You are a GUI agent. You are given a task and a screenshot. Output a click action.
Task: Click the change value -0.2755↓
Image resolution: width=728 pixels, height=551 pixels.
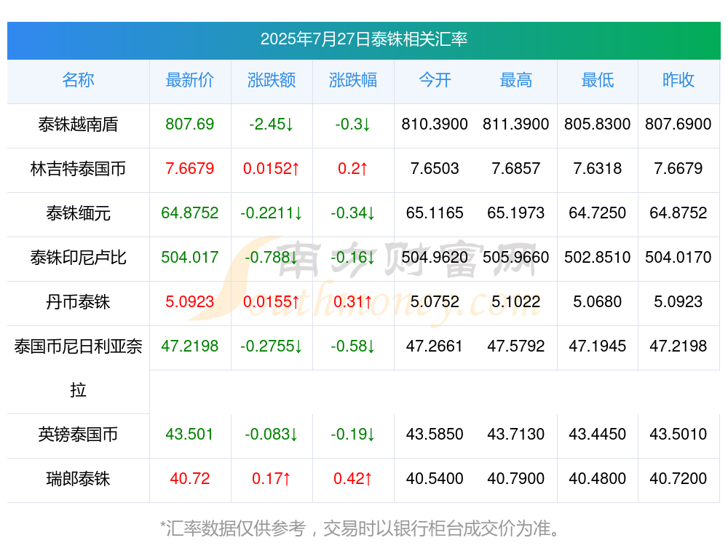(x=272, y=346)
